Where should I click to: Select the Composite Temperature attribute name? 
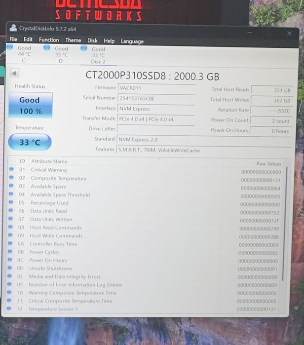[x=59, y=178]
